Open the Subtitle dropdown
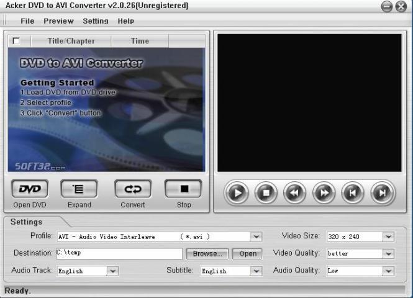 256,271
